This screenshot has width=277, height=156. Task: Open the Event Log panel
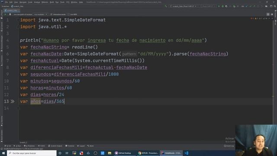229,146
